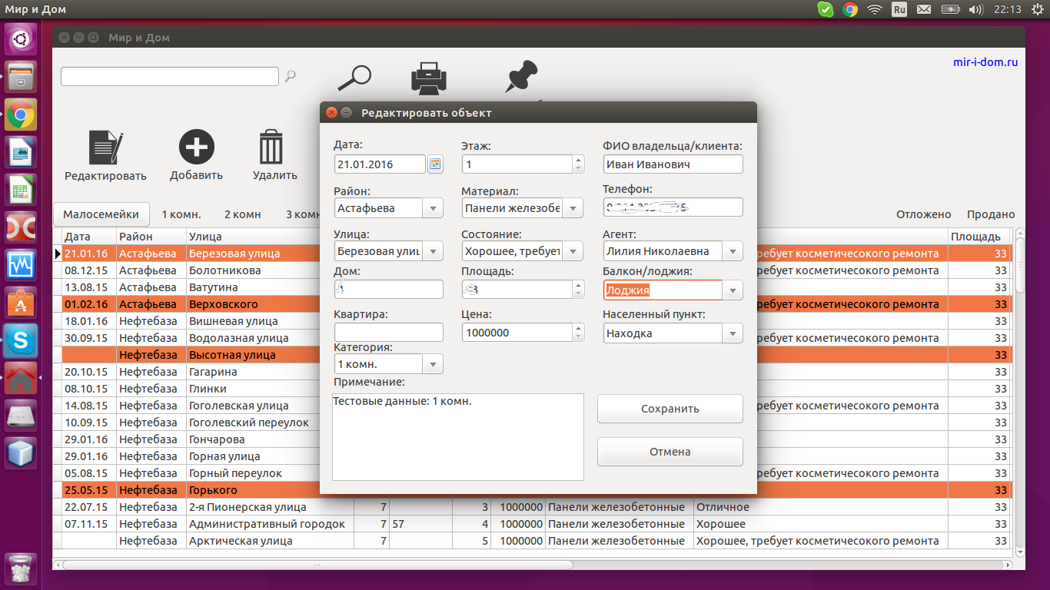The height and width of the screenshot is (590, 1050).
Task: Click the volume icon in the top panel
Action: click(976, 9)
